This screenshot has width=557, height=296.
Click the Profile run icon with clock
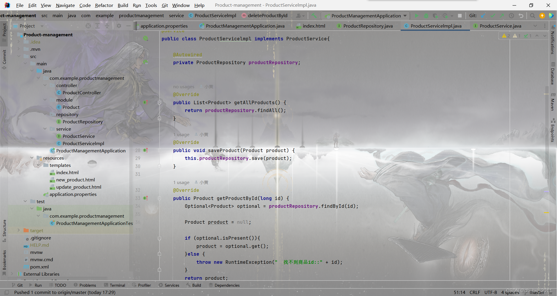coord(445,16)
